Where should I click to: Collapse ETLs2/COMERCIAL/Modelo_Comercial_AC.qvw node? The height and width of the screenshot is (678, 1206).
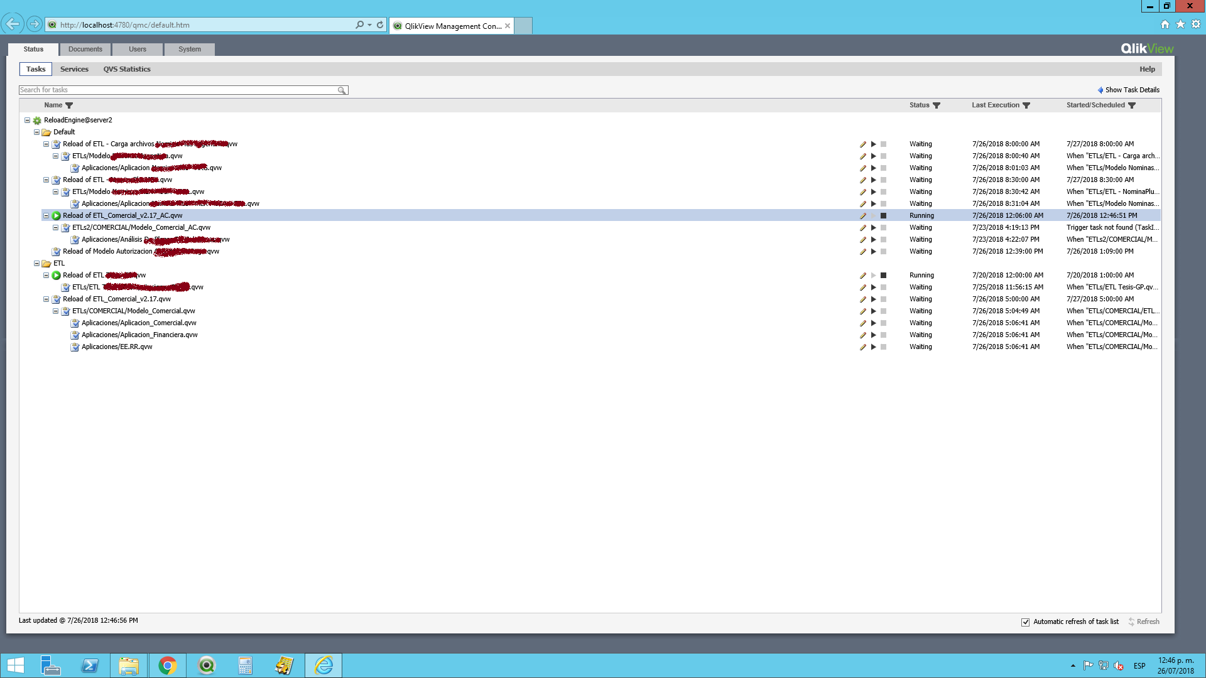coord(55,228)
